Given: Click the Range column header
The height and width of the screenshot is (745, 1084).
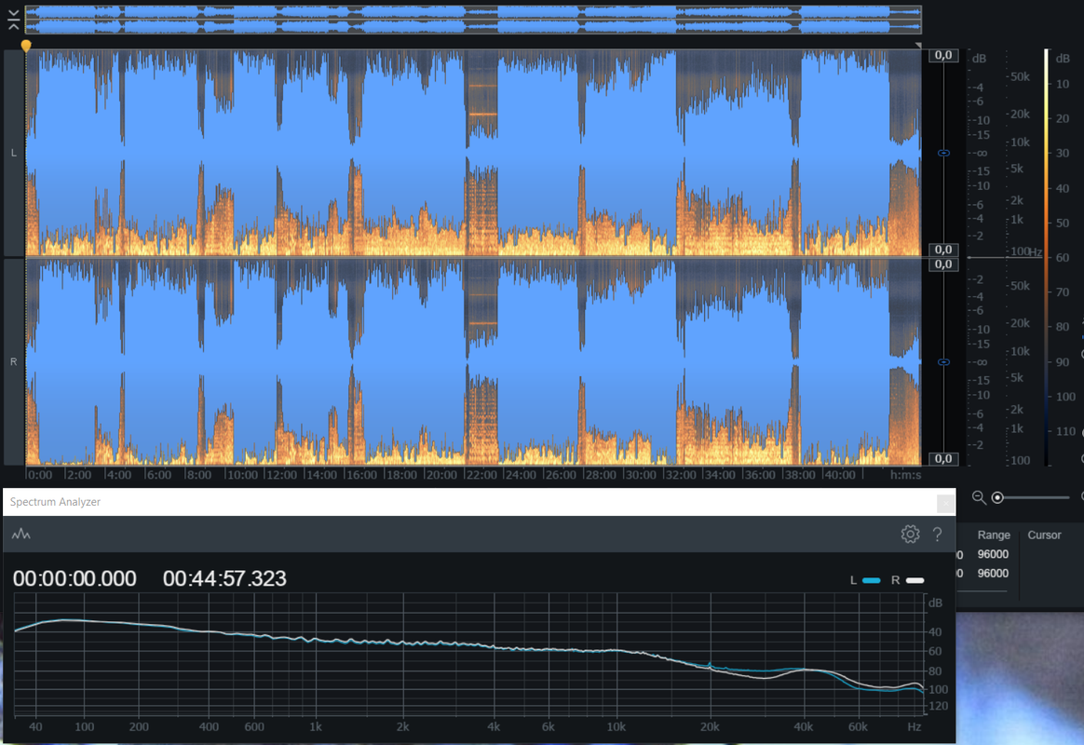Looking at the screenshot, I should 994,535.
